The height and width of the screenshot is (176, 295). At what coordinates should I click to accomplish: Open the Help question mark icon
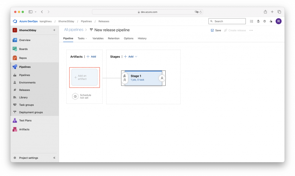[x=264, y=21]
